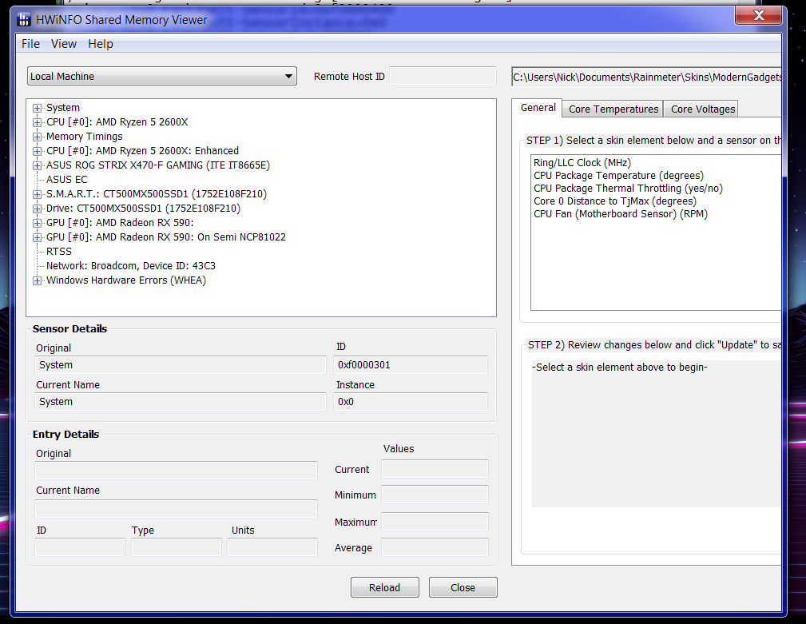
Task: Click the Maximum value field
Action: click(435, 522)
